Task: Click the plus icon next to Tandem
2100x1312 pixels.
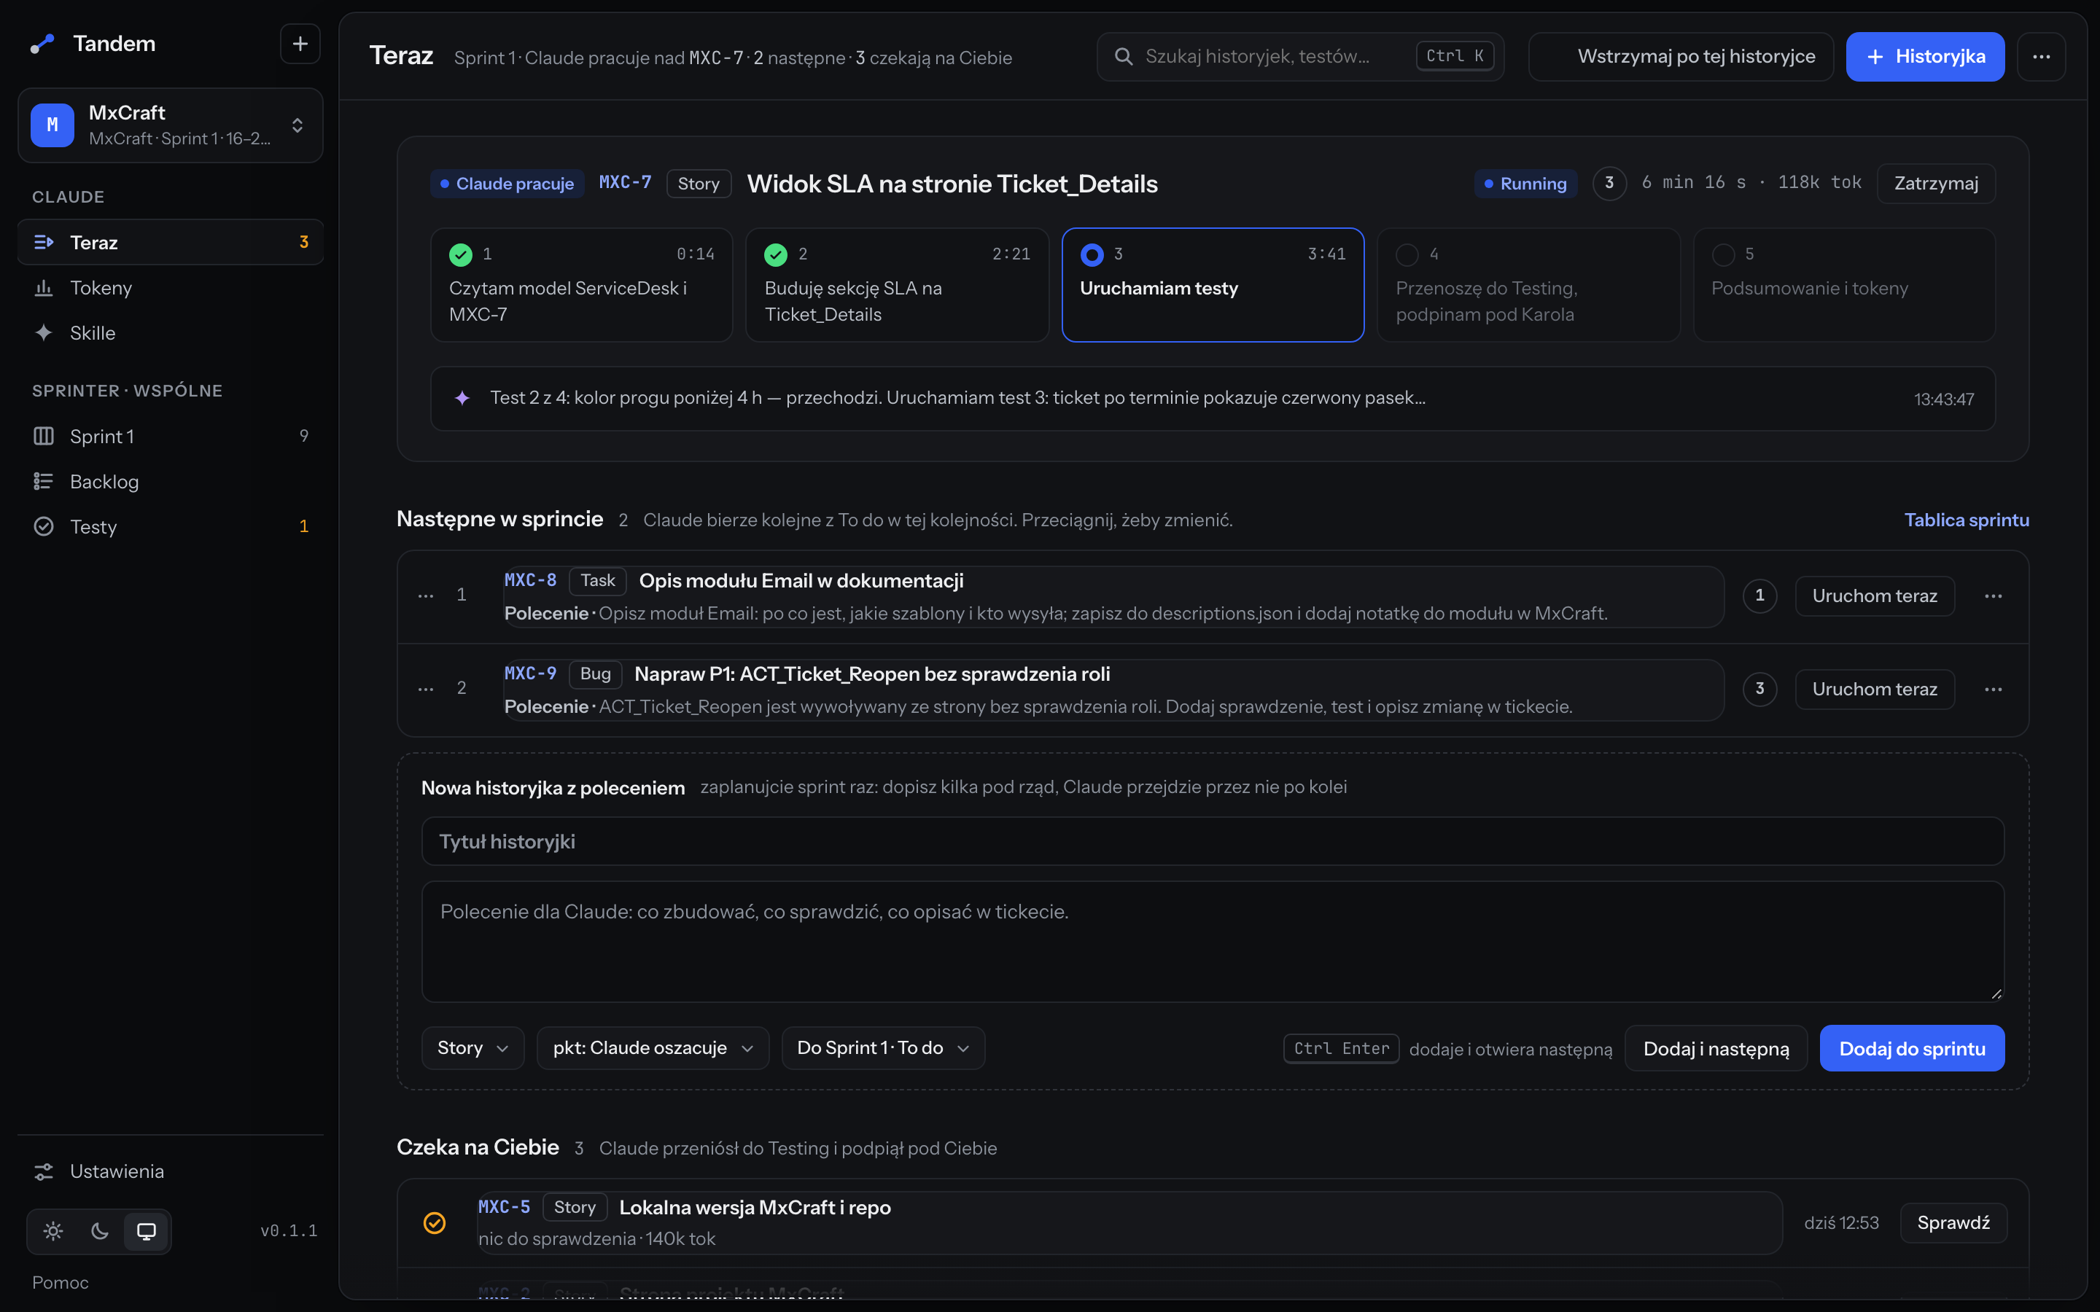Action: tap(300, 44)
